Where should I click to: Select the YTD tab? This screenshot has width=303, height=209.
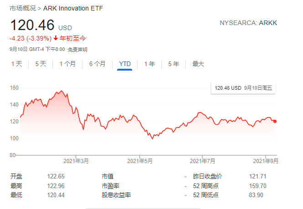(125, 64)
